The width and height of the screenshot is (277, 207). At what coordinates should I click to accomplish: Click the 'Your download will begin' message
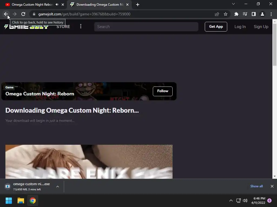[40, 120]
